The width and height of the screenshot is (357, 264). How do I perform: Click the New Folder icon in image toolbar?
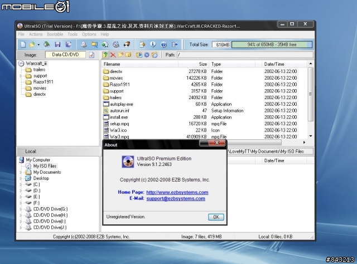coord(120,55)
